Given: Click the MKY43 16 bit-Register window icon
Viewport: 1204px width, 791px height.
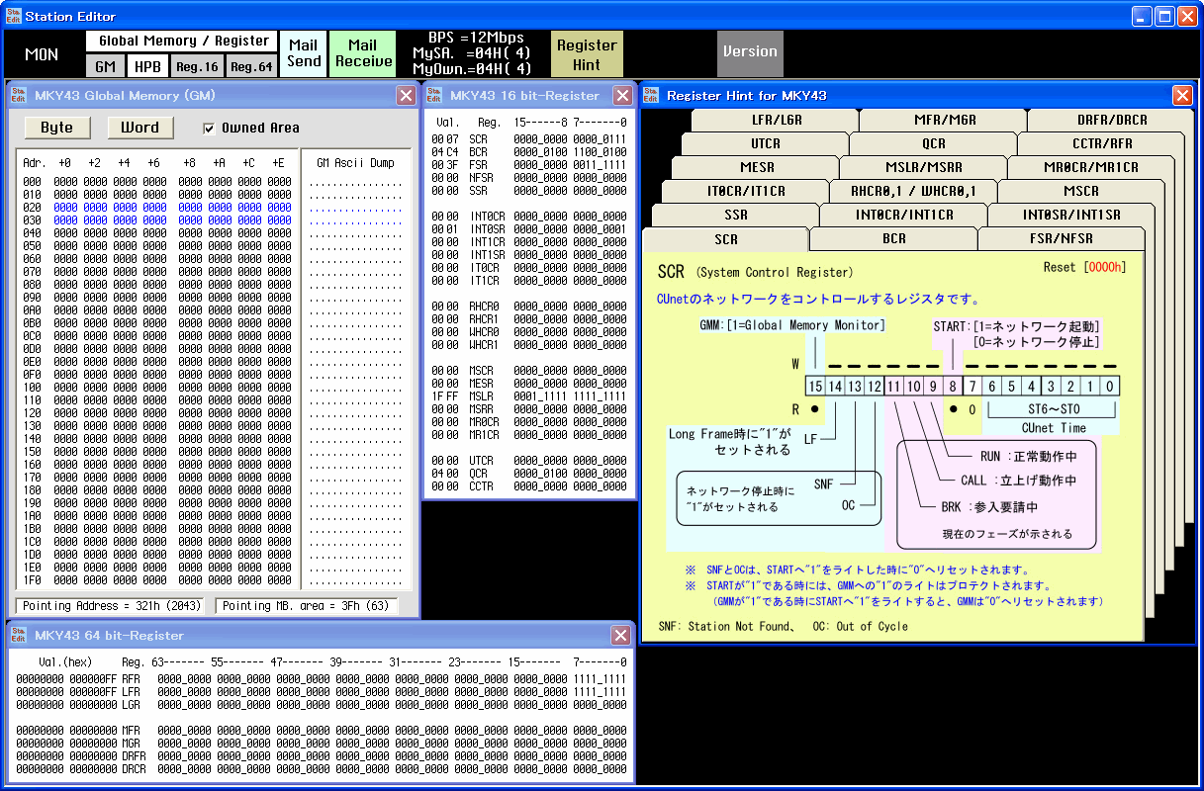Looking at the screenshot, I should [433, 95].
